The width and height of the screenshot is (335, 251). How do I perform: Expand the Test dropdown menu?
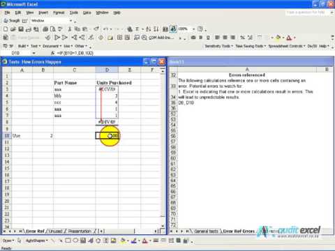click(x=36, y=46)
